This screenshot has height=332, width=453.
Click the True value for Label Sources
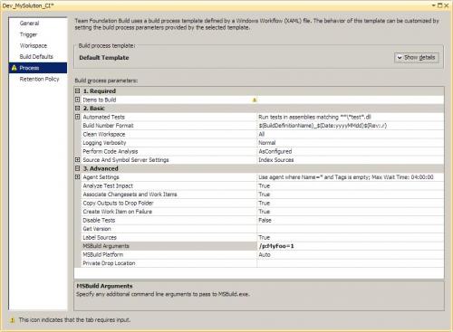[265, 237]
